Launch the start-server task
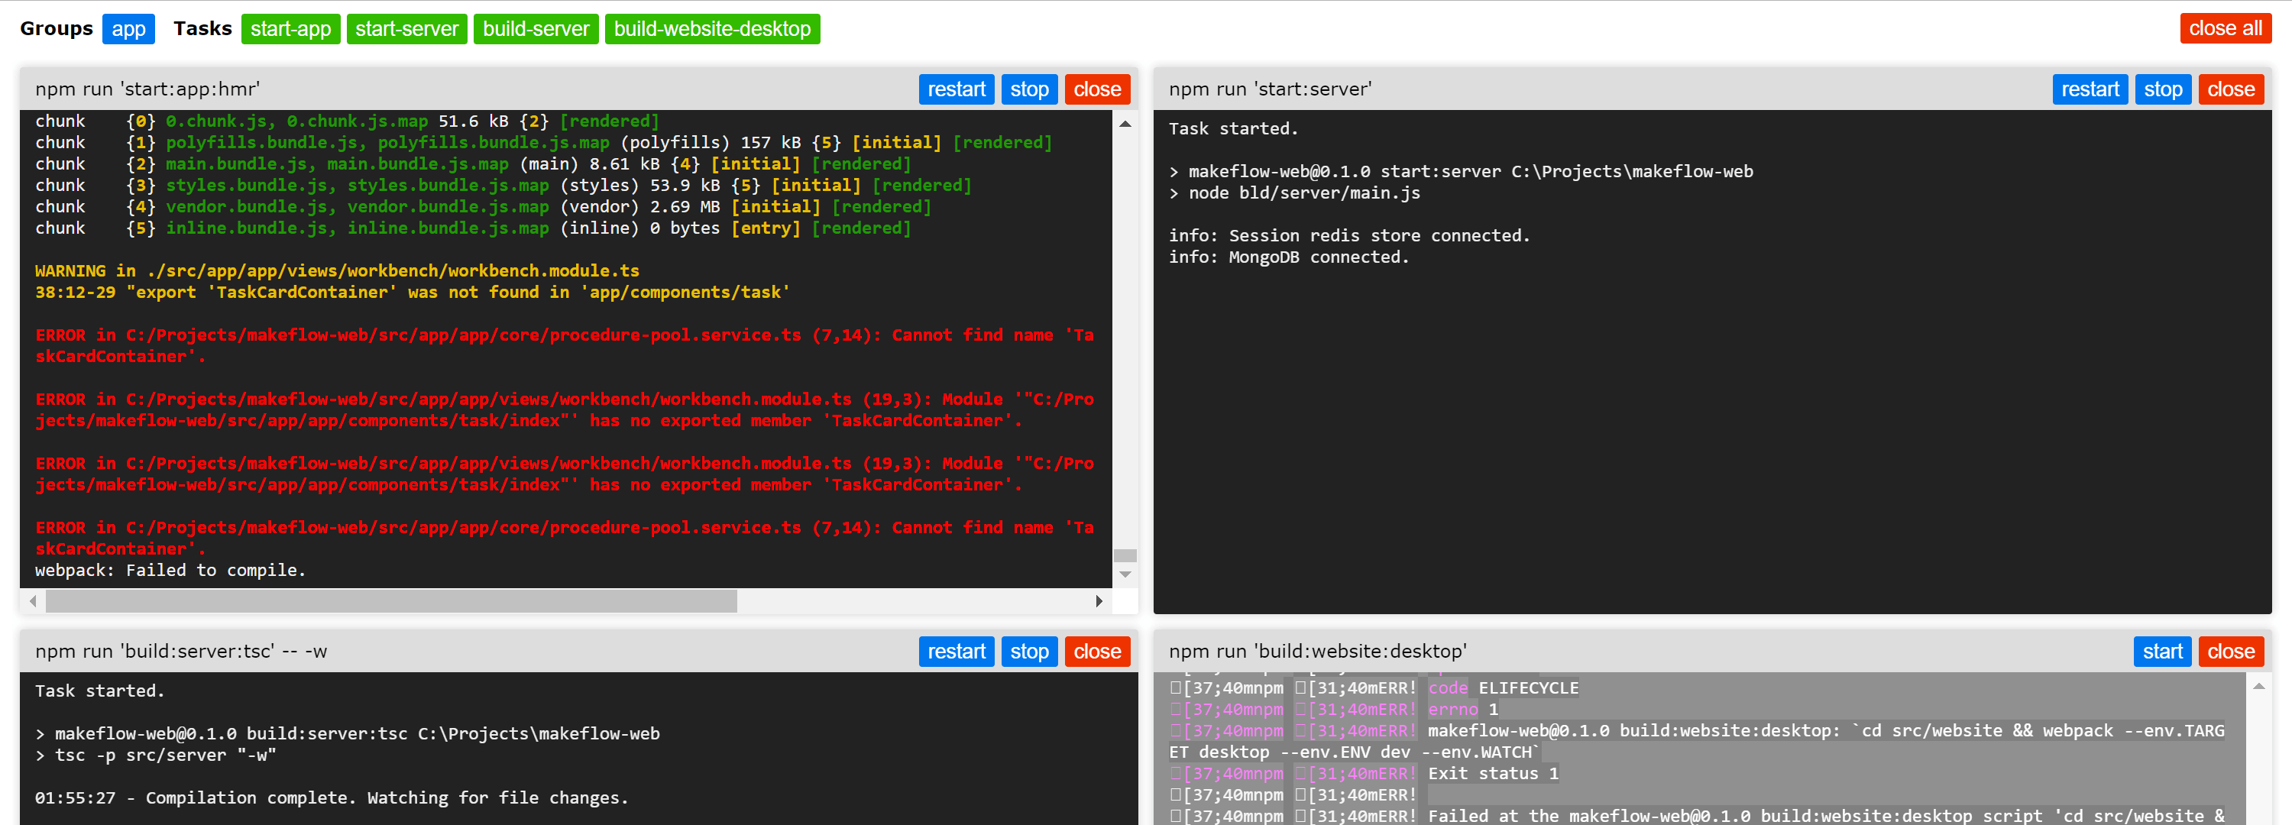Image resolution: width=2292 pixels, height=825 pixels. click(406, 28)
